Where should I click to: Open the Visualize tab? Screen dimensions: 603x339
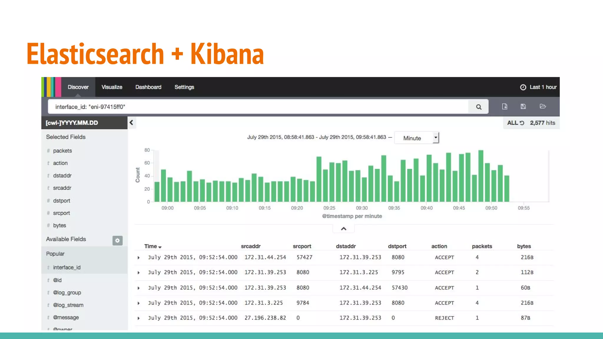pyautogui.click(x=112, y=87)
